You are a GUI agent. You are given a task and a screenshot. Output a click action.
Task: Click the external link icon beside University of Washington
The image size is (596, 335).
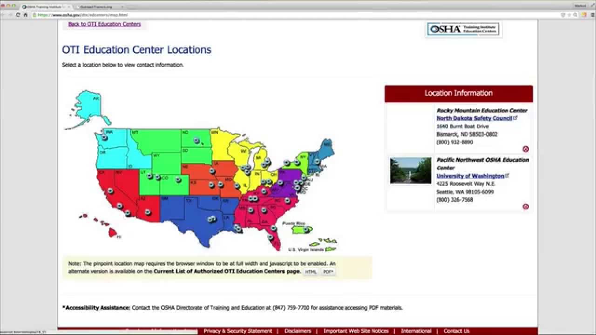coord(508,175)
